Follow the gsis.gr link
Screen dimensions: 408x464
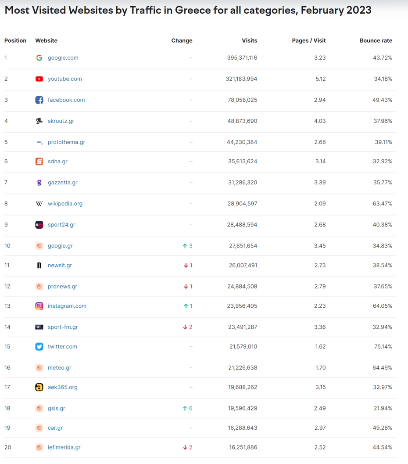click(x=57, y=408)
